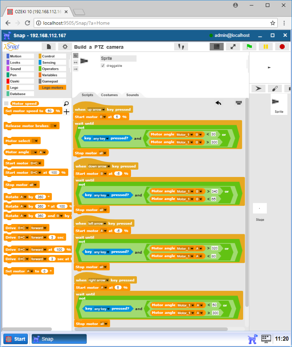The image size is (292, 347).
Task: Toggle Motor speed watcher checkbox
Action: click(x=6, y=104)
